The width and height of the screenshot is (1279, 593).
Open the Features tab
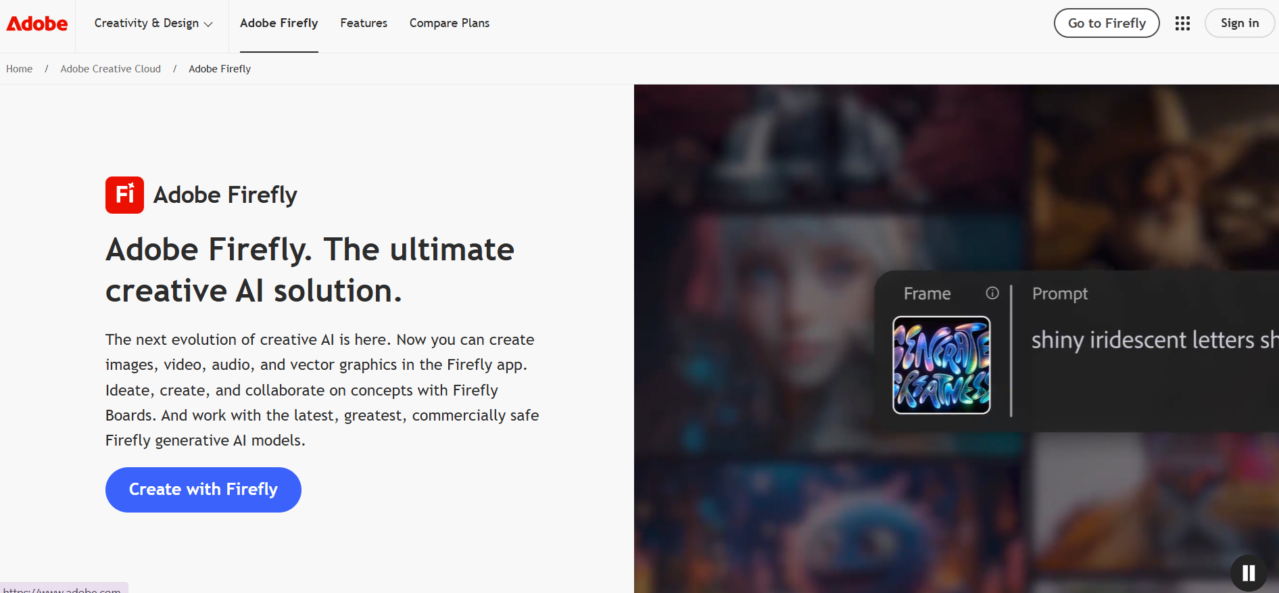pos(364,24)
